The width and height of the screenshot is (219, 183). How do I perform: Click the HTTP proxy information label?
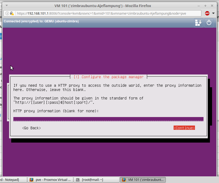coord(56,111)
